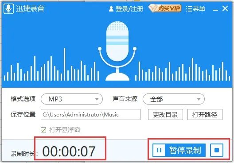234x163 pixels.
Task: Pause recording with 暂停录制 button
Action: 179,150
